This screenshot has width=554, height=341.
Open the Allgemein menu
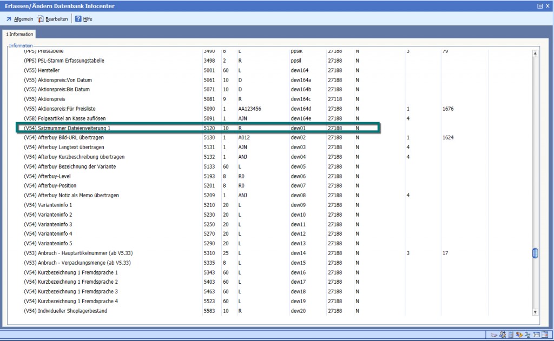[19, 19]
